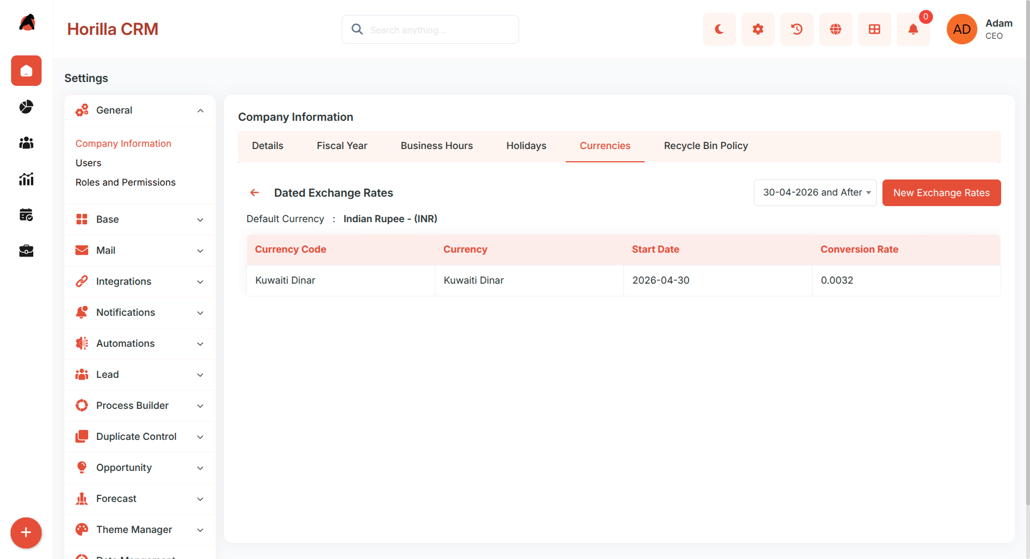Click the Horilla helmet logo
The height and width of the screenshot is (559, 1030).
pyautogui.click(x=27, y=23)
